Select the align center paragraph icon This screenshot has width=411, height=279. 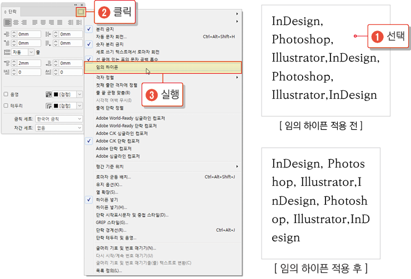coord(16,23)
